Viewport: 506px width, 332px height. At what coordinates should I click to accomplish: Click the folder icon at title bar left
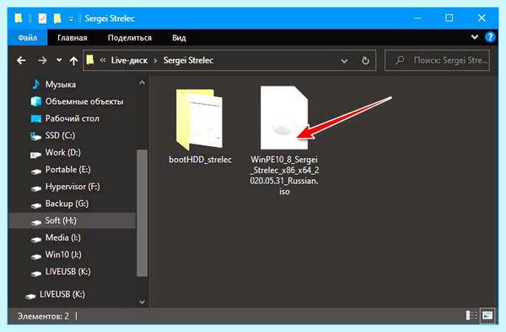(x=19, y=18)
